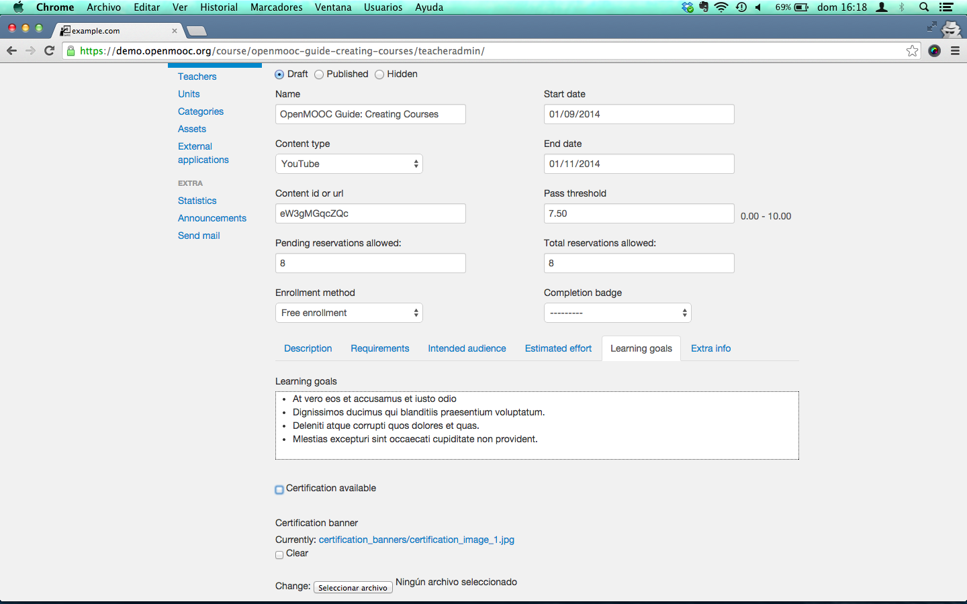Click the Evernote elephant menu bar icon
This screenshot has height=604, width=967.
tap(704, 7)
